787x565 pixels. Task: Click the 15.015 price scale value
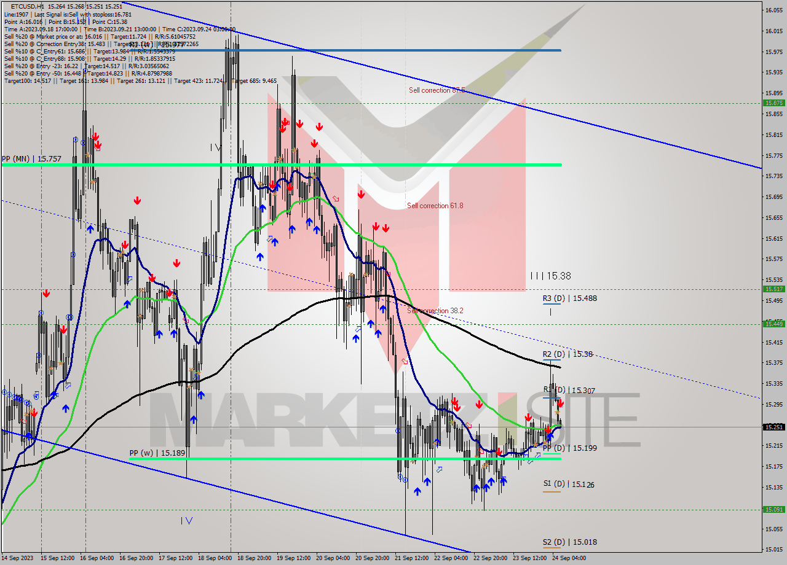coord(773,550)
